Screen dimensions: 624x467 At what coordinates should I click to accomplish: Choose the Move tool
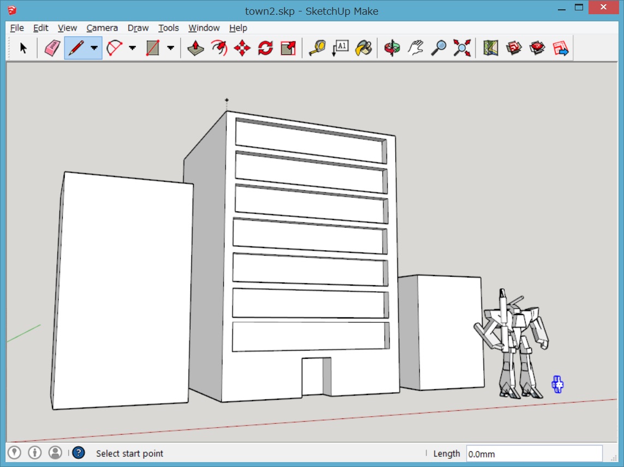point(242,48)
